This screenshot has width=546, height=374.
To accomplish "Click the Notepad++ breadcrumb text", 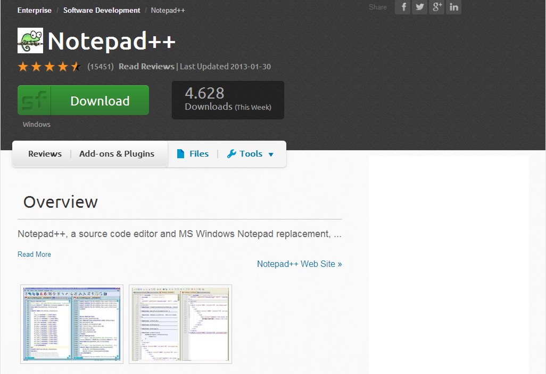I will coord(168,11).
